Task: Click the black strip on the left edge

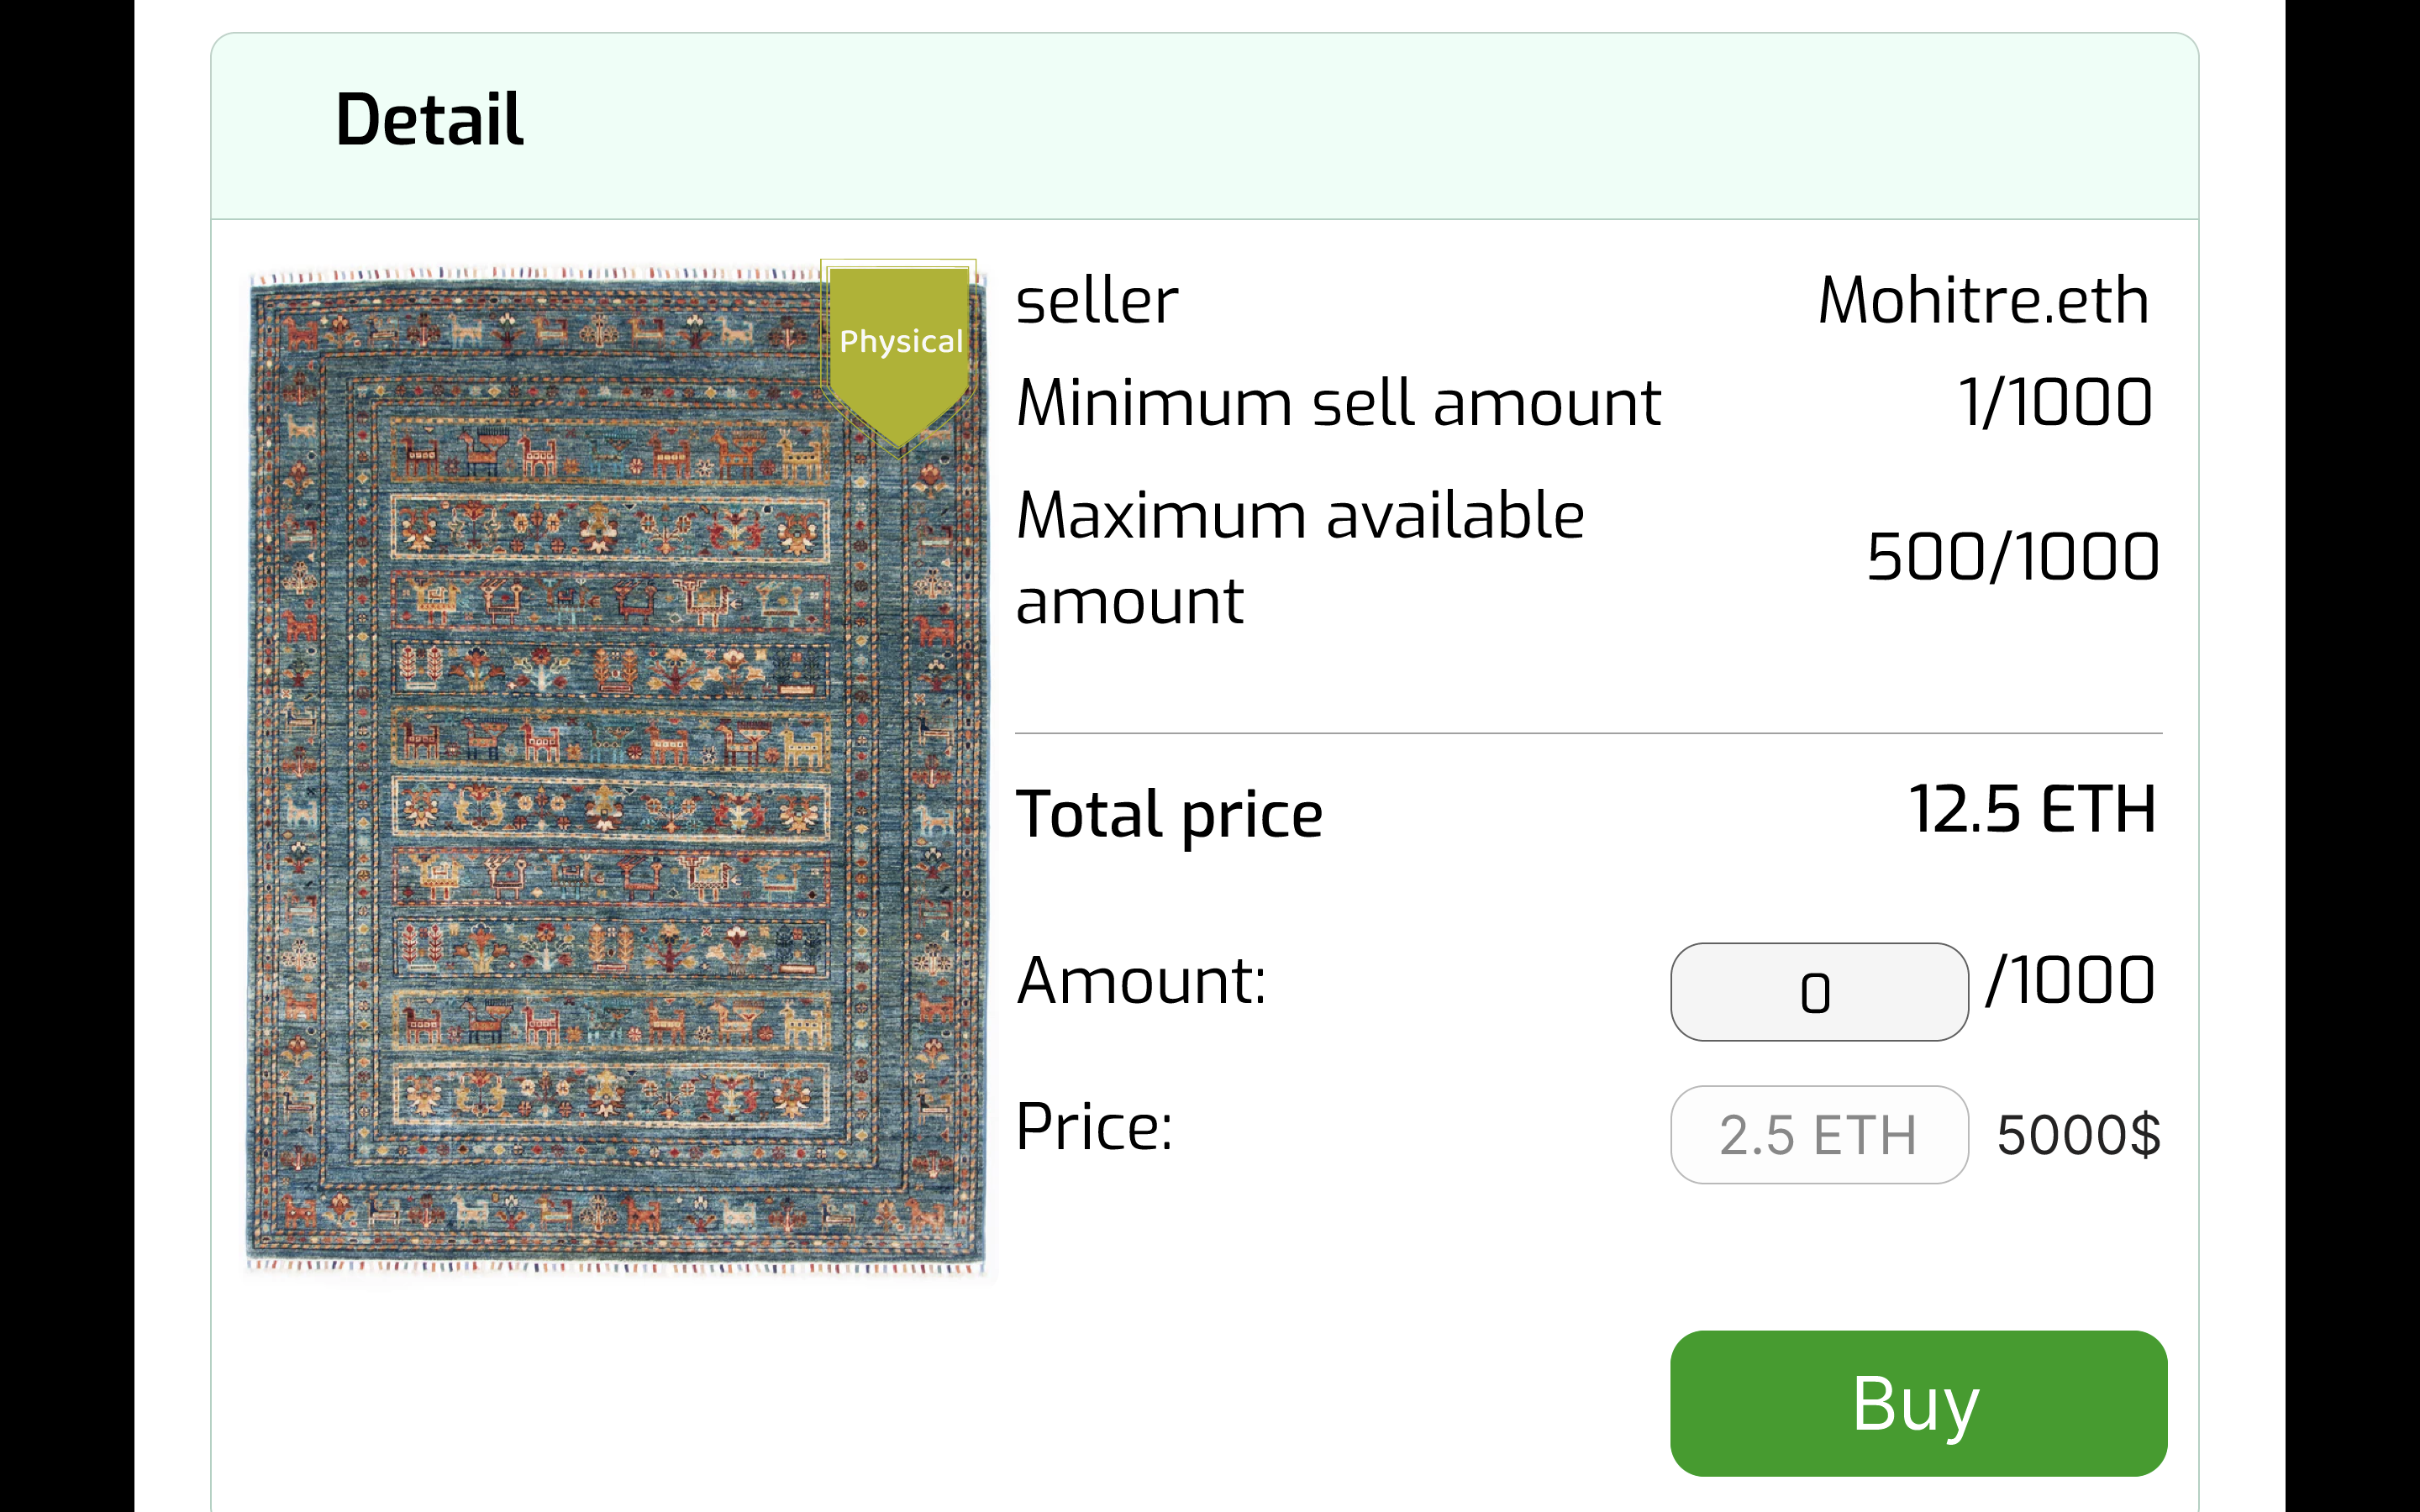Action: (x=66, y=756)
